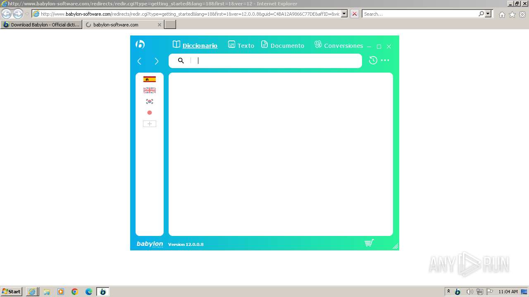Switch to the Texto tab
The width and height of the screenshot is (529, 297).
click(x=241, y=45)
